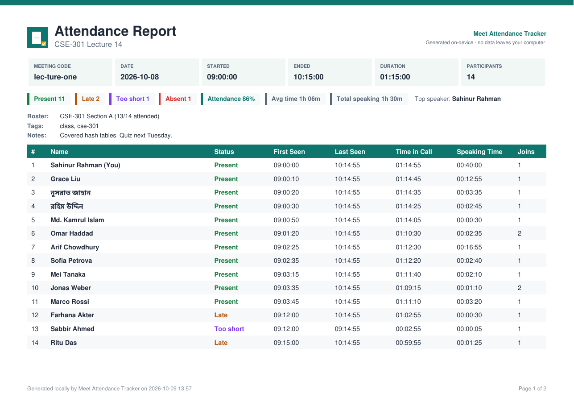Click the Ended time 10:15:00 card
Image resolution: width=574 pixels, height=406 pixels.
pos(330,72)
